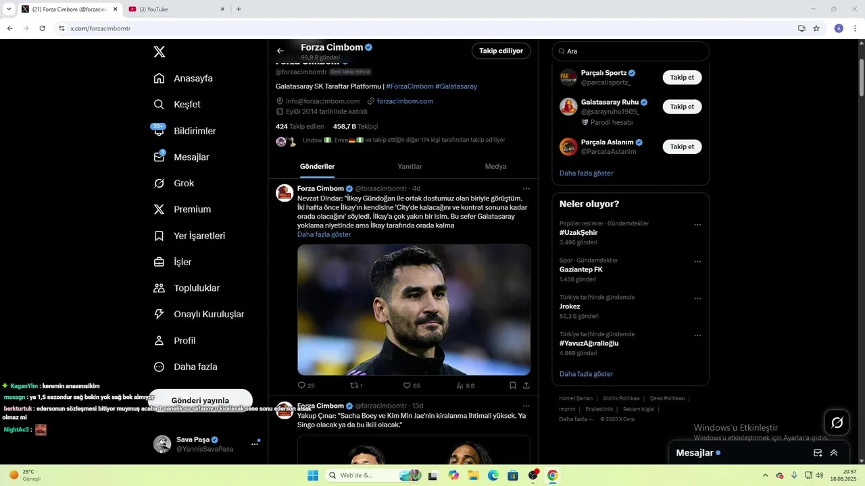Expand Daha fazla menu in sidebar
Viewport: 865px width, 486px height.
(x=186, y=367)
